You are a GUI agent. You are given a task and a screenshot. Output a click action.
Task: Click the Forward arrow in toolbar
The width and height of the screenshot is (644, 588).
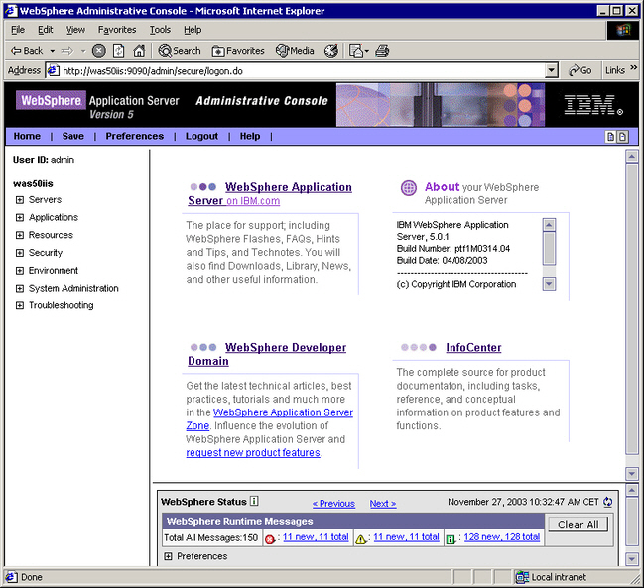point(66,51)
